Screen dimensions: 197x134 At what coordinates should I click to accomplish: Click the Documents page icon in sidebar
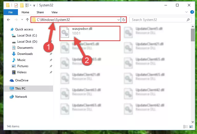point(14,48)
